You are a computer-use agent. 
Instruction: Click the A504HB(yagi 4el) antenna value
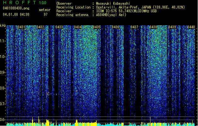[111, 15]
